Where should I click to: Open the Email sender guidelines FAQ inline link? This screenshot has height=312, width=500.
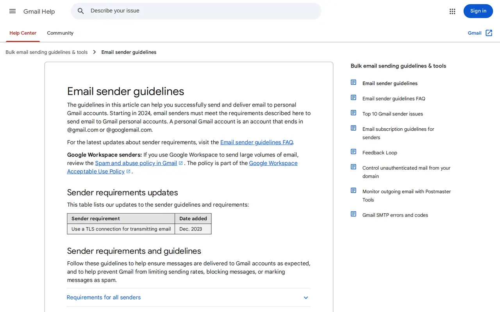(x=257, y=142)
